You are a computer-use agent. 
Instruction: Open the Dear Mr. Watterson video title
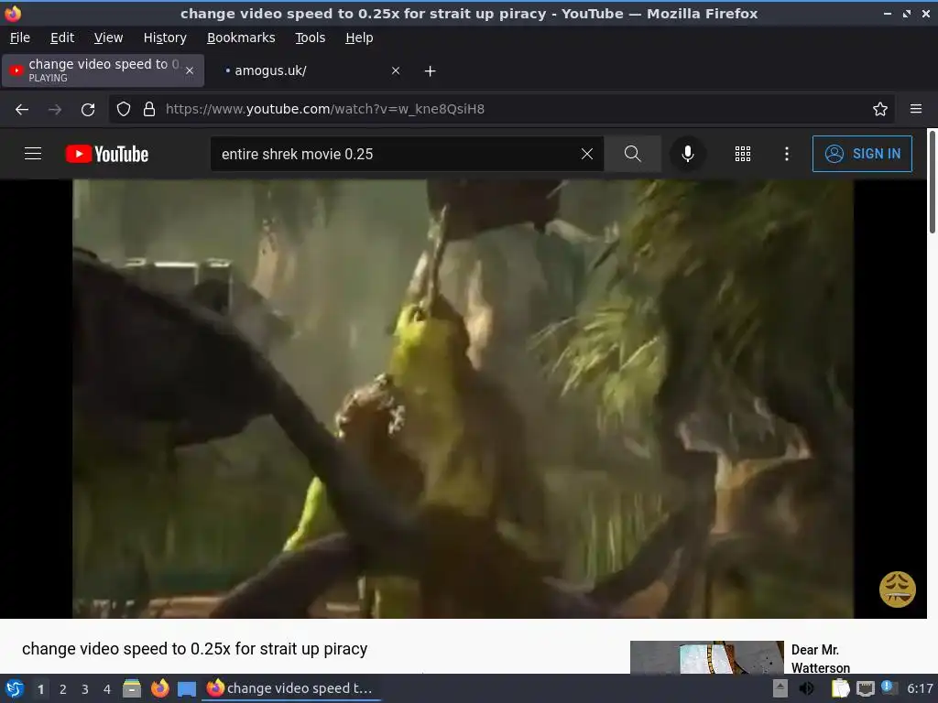pos(820,658)
